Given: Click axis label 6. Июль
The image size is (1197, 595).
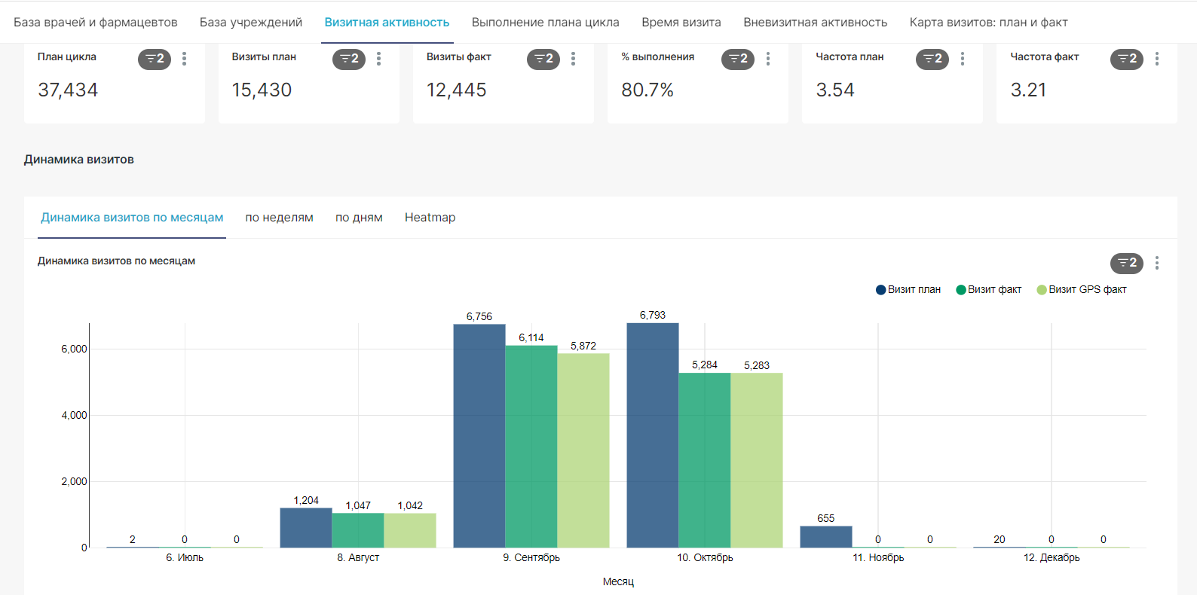Looking at the screenshot, I should pyautogui.click(x=185, y=558).
